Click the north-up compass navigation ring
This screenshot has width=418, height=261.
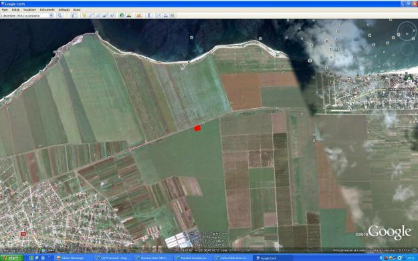pos(407,31)
